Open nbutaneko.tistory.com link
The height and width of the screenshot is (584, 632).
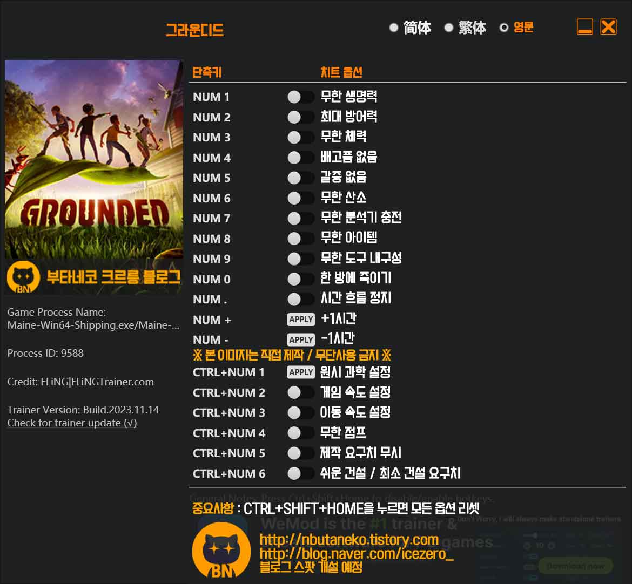tap(349, 539)
